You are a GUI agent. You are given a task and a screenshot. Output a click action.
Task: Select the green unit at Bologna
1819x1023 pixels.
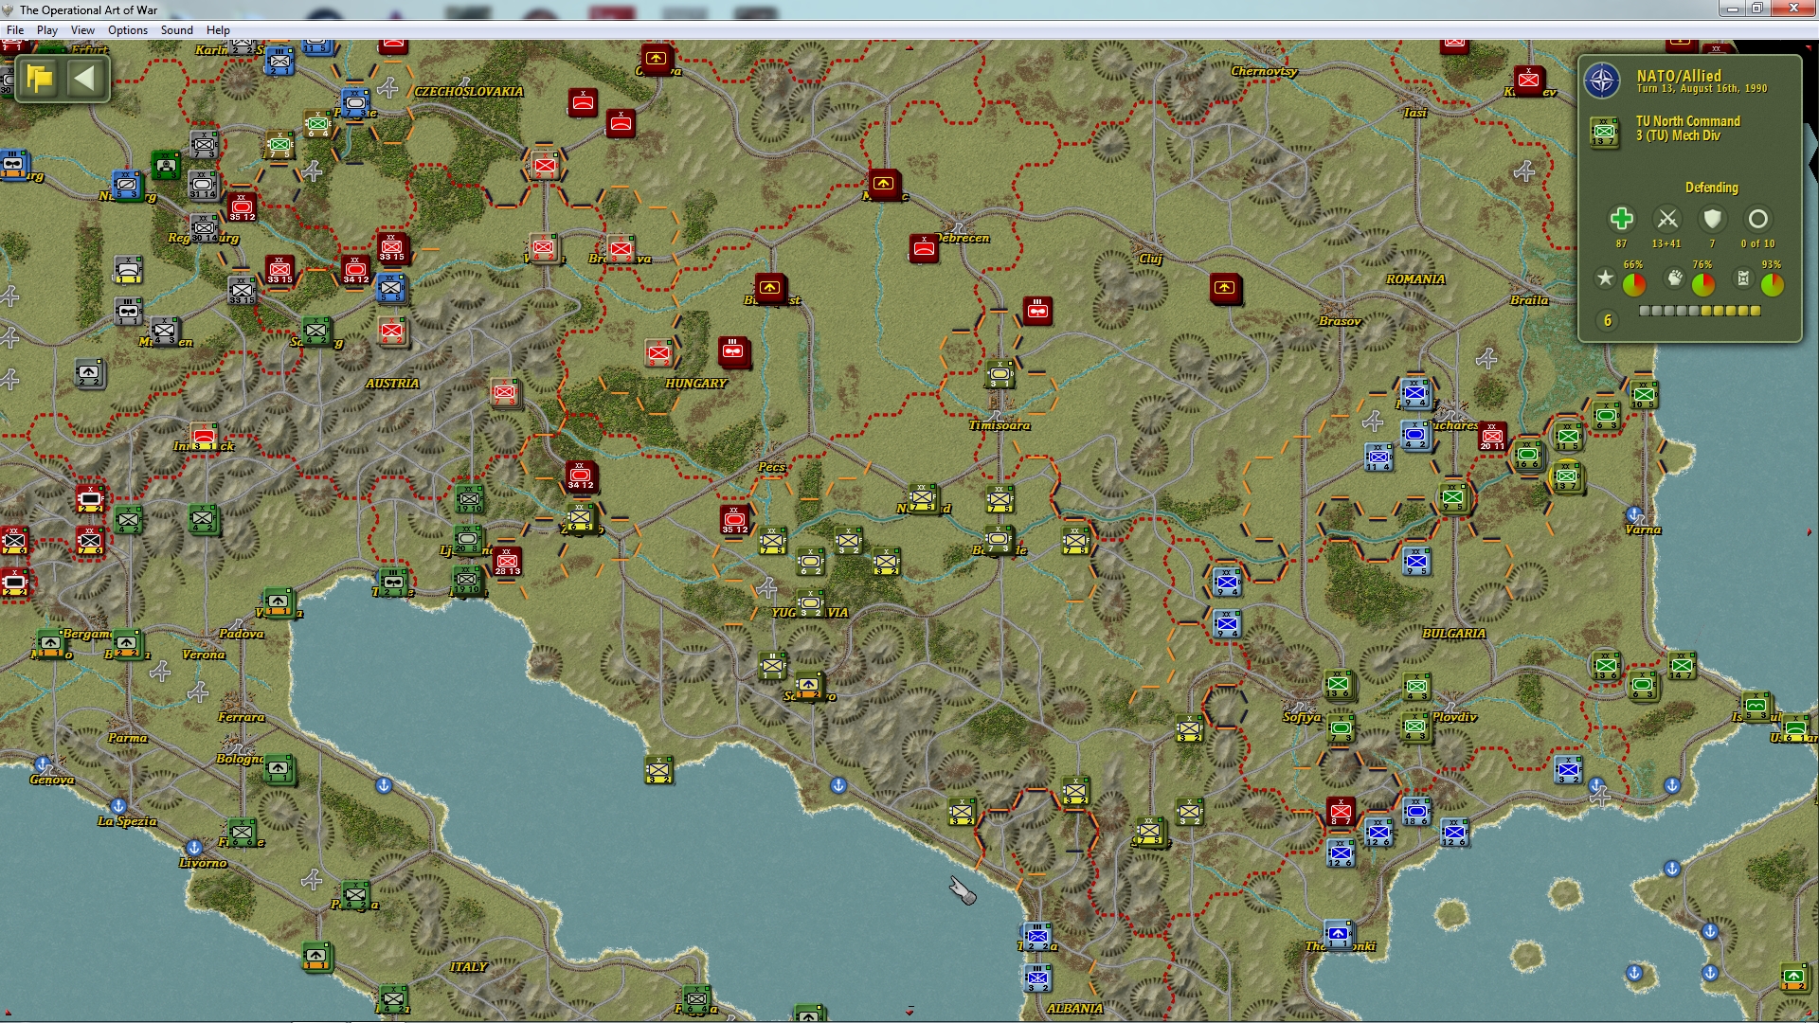click(278, 769)
